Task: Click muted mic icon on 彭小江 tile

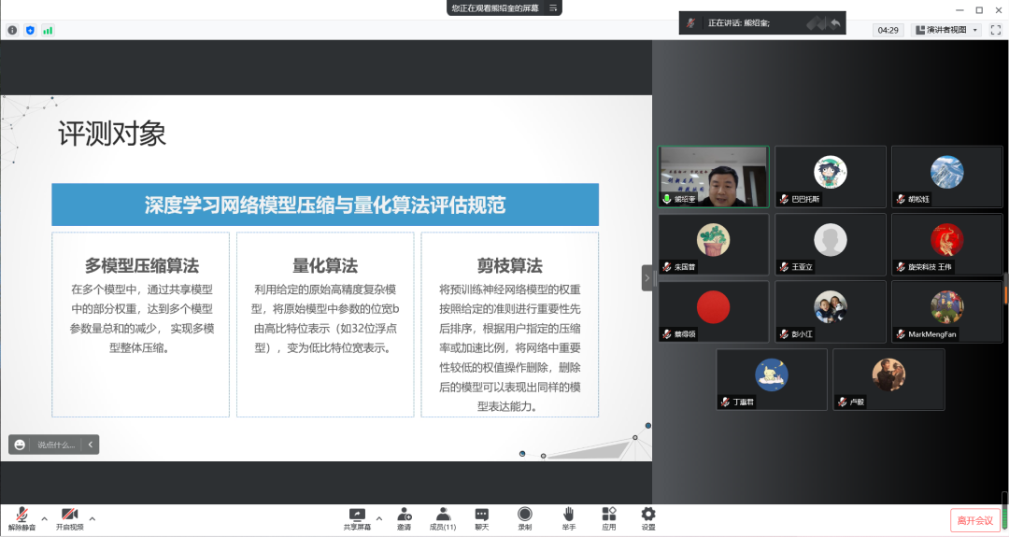Action: tap(784, 334)
